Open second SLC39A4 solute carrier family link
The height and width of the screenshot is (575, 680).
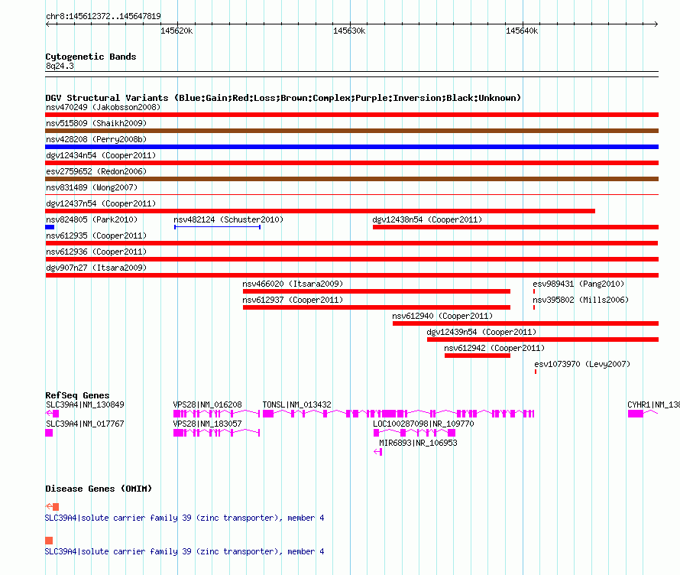[x=184, y=551]
